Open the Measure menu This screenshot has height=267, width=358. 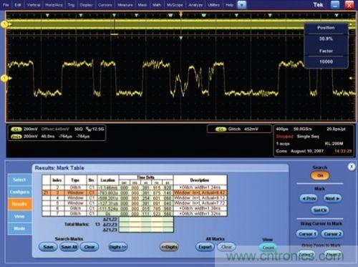point(125,5)
